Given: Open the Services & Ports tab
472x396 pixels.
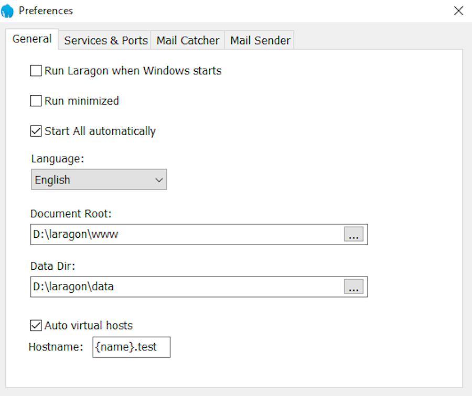Looking at the screenshot, I should (105, 40).
